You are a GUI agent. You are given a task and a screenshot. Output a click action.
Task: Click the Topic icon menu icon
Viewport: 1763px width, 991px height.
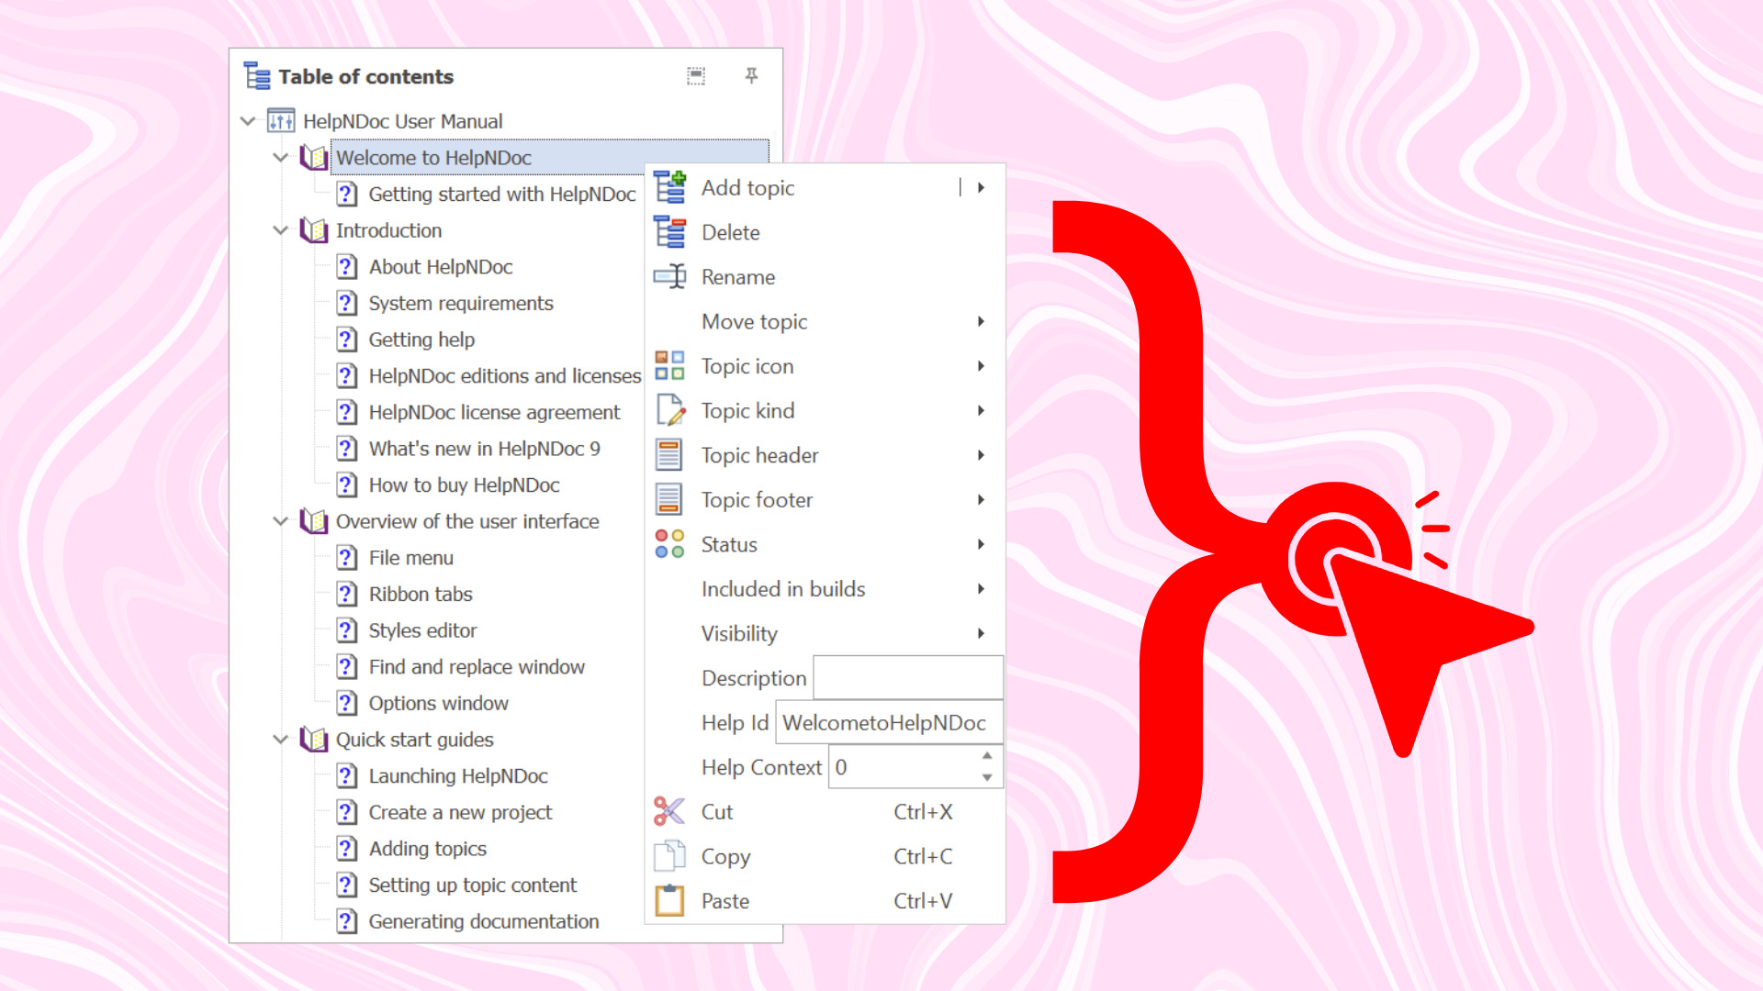click(x=670, y=365)
